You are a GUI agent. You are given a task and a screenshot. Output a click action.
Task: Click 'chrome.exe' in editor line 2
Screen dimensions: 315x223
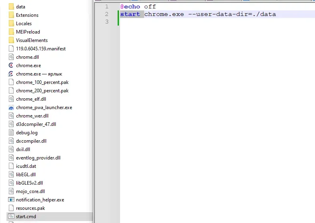point(164,14)
